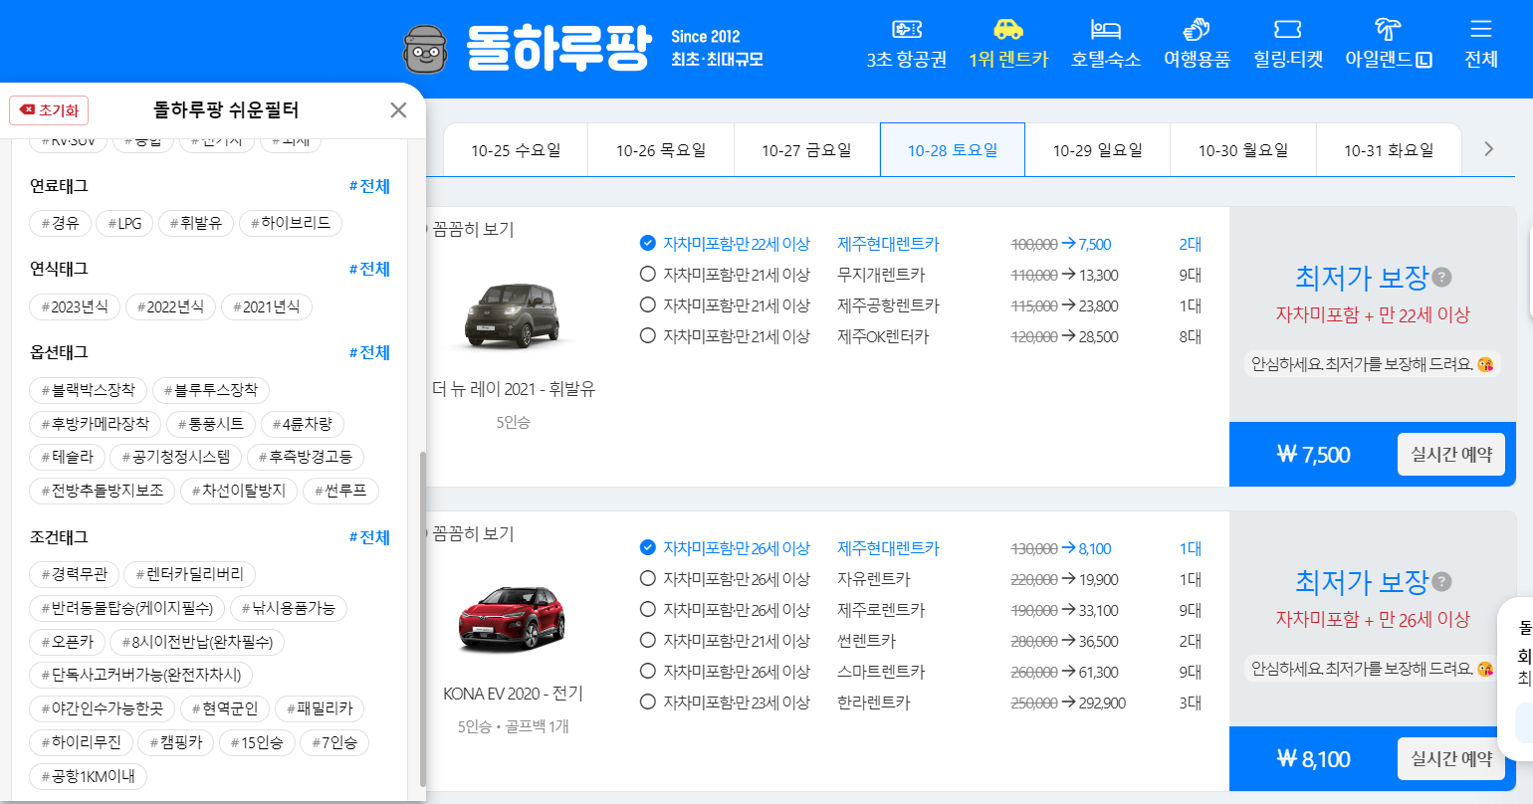
Task: Filter by the #LPG fuel tag
Action: click(125, 223)
